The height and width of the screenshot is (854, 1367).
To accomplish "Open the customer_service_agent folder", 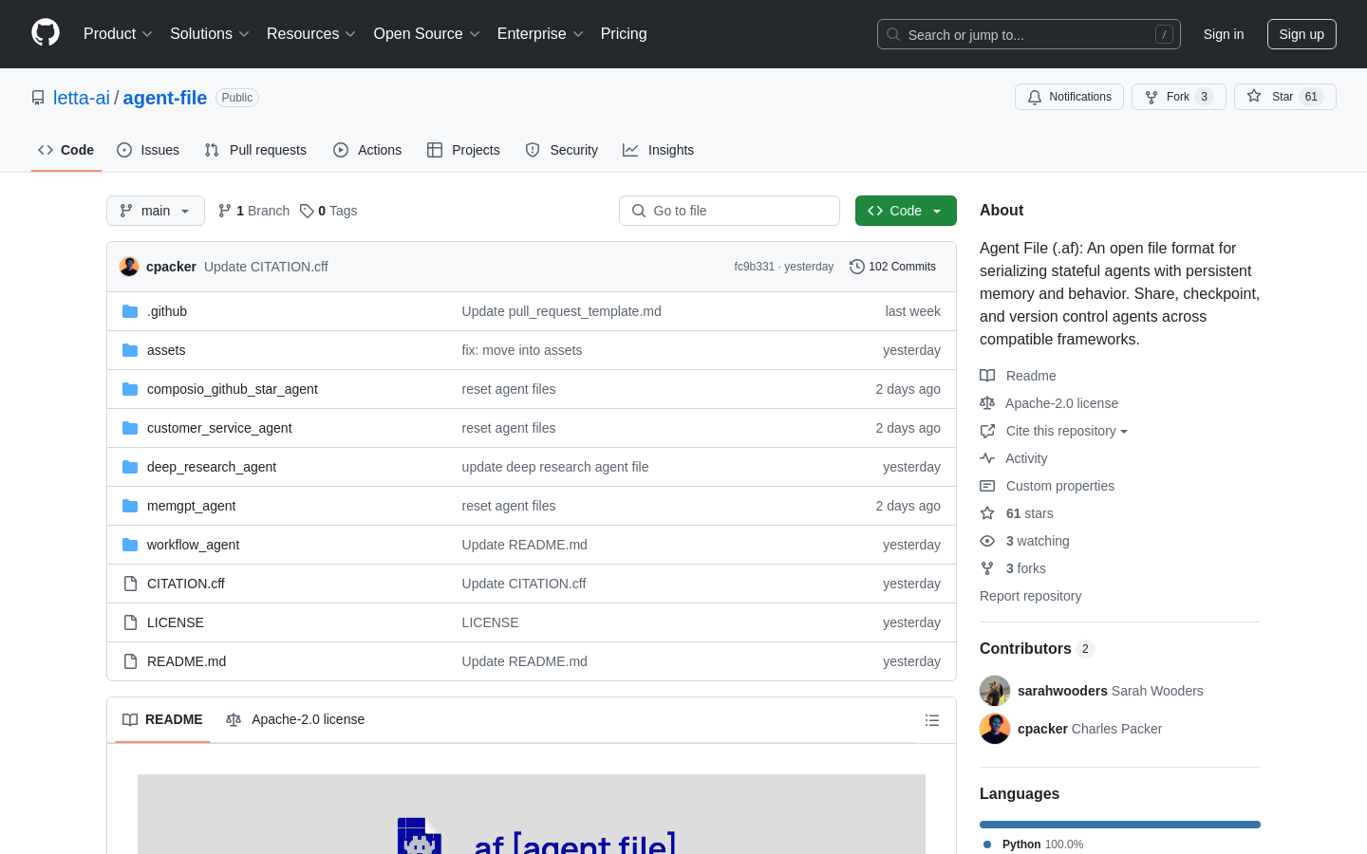I will (x=219, y=428).
